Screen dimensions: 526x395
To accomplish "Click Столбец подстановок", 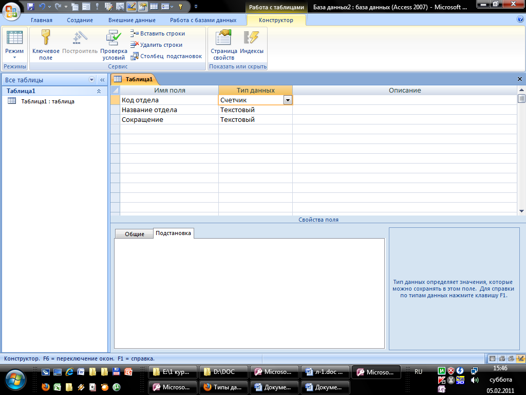I will click(166, 56).
